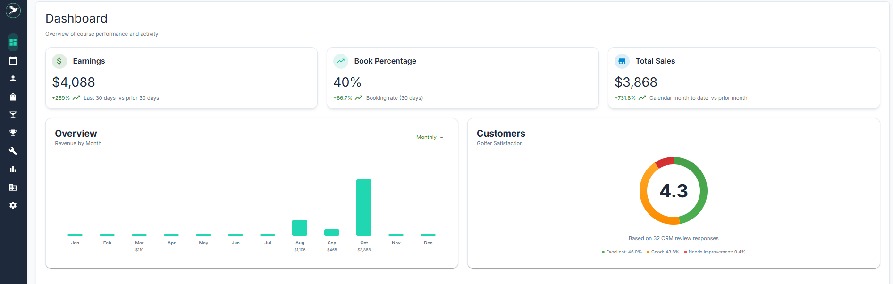
Task: Click the trend arrow beside +731.8%
Action: pos(642,98)
